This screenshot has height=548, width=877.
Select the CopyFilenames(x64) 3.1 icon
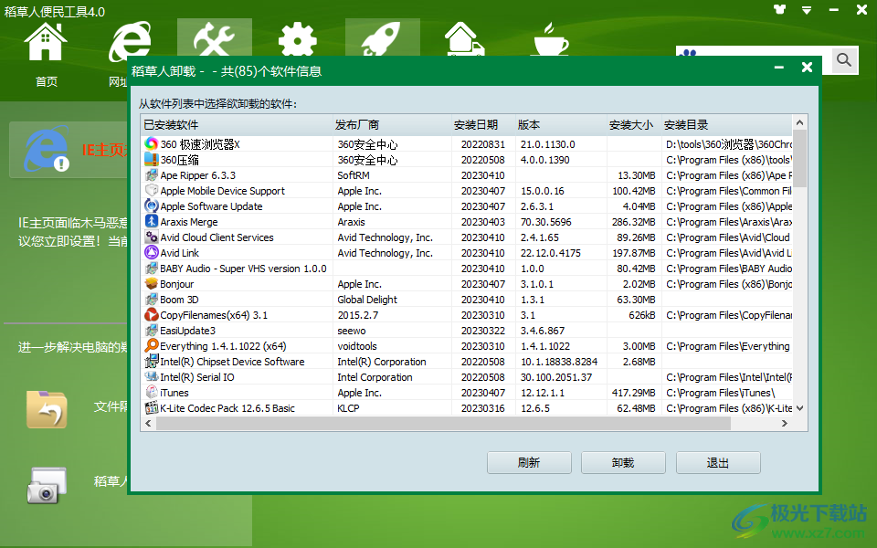pyautogui.click(x=151, y=314)
